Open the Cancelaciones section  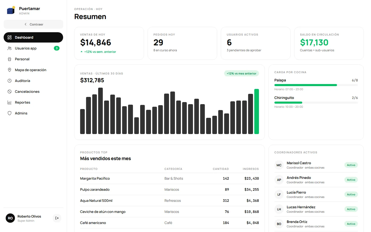click(x=33, y=92)
